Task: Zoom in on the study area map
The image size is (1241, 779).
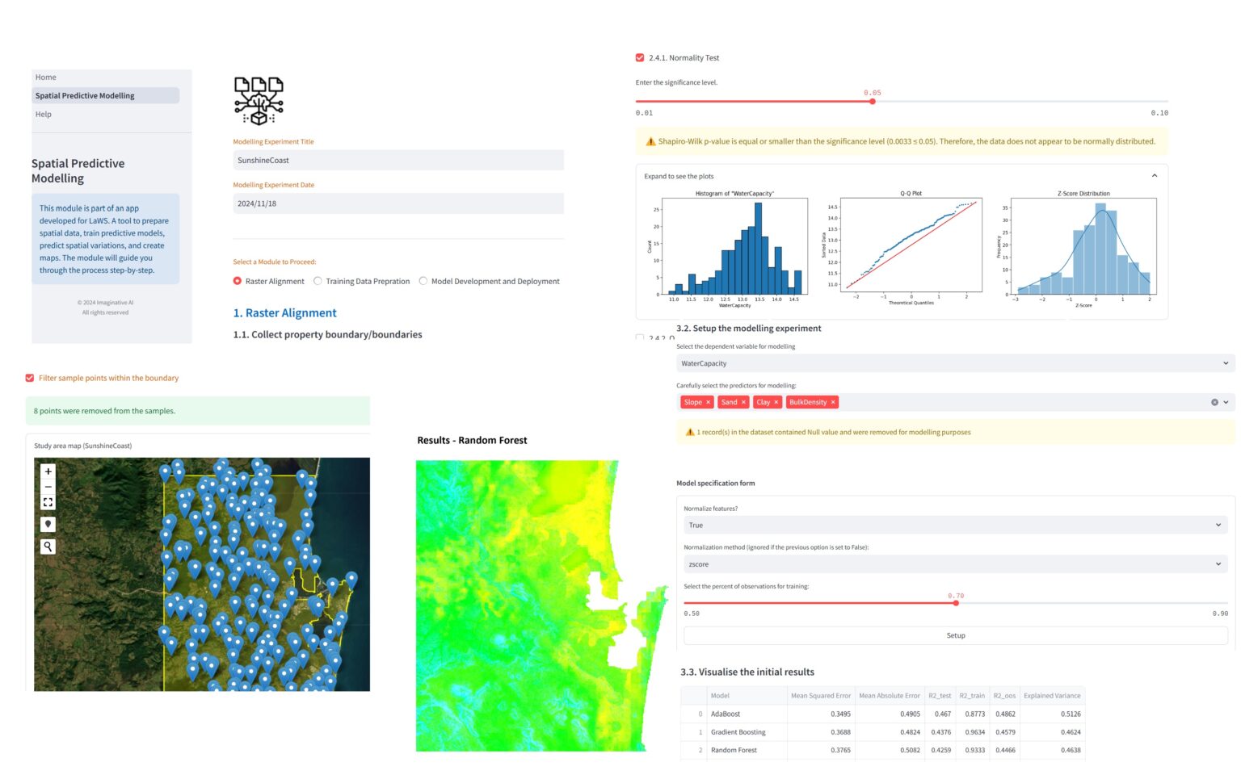Action: (x=48, y=471)
